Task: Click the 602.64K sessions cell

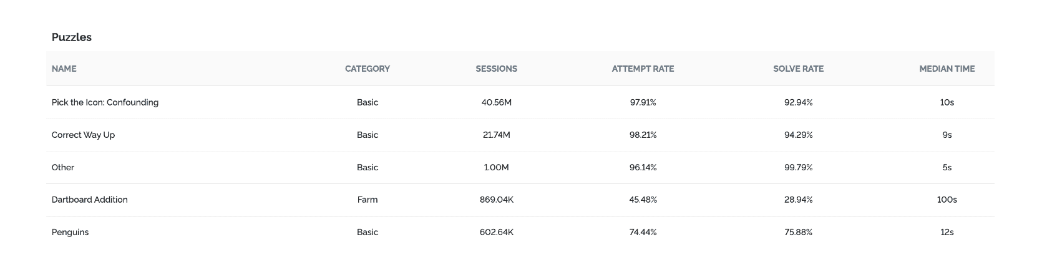Action: coord(496,232)
